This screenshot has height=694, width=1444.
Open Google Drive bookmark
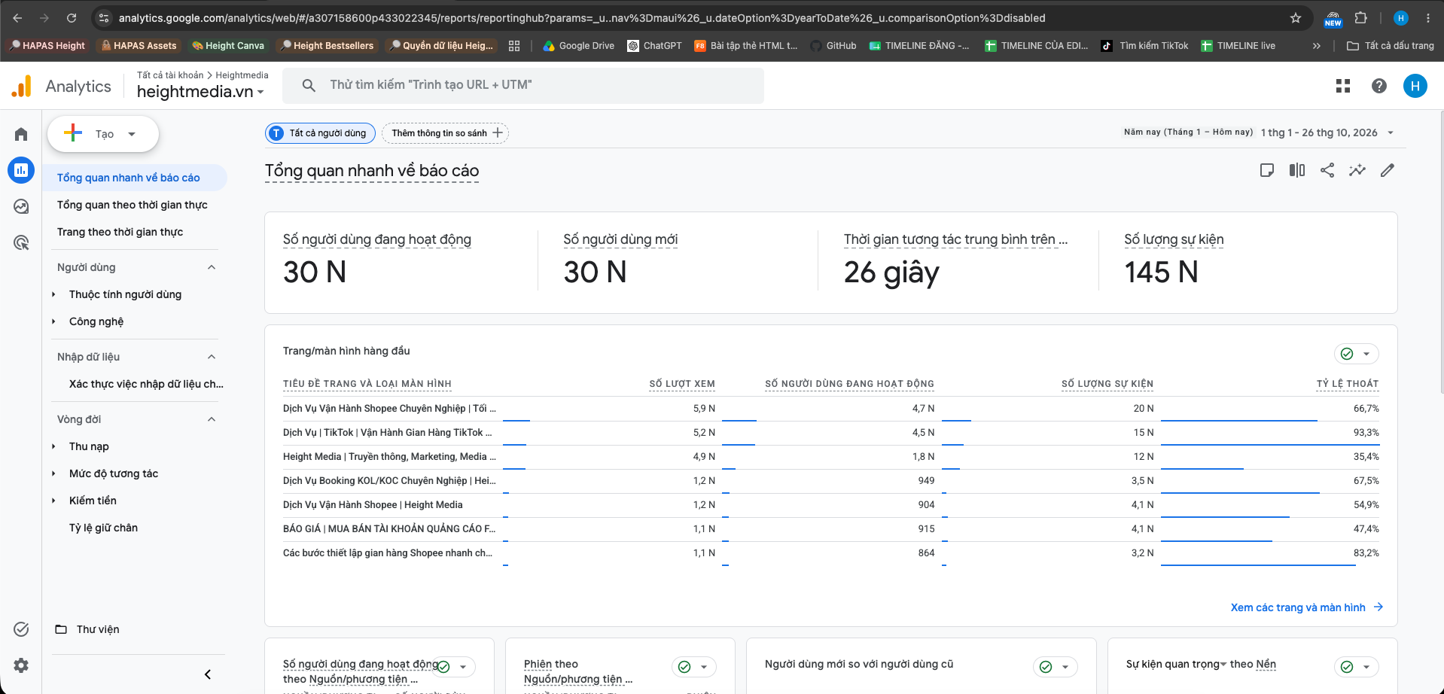[578, 46]
